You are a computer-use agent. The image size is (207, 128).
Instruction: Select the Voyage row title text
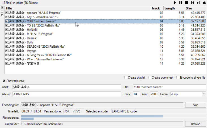pos(31,51)
